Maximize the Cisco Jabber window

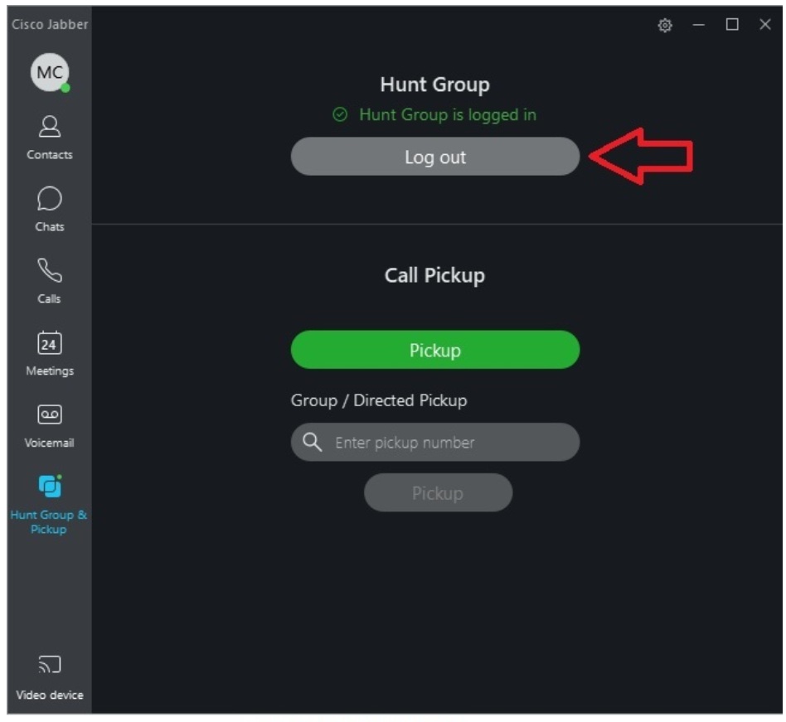(x=732, y=24)
